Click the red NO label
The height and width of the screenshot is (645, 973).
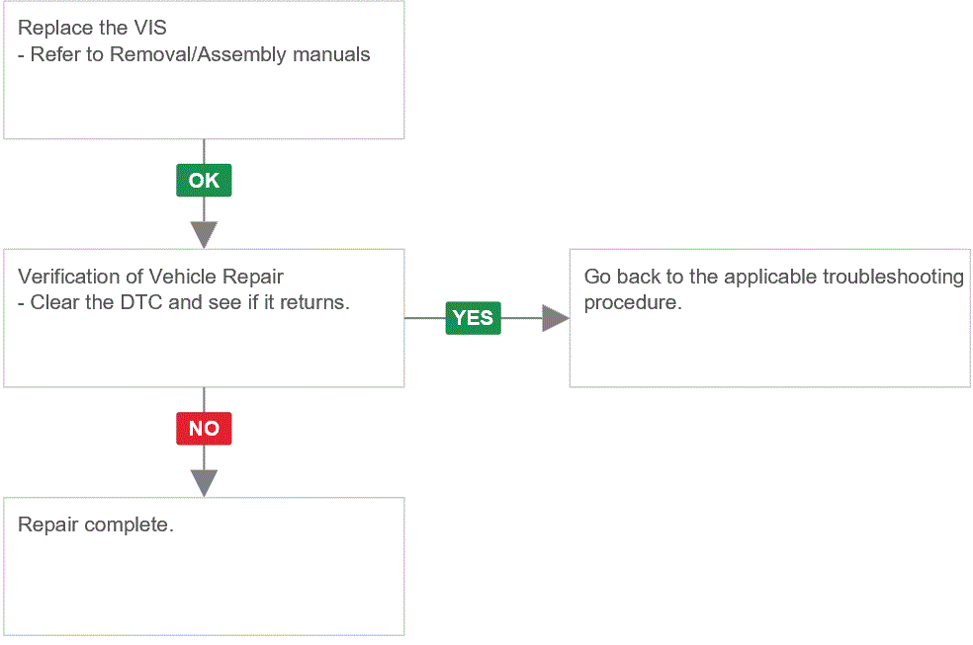[x=204, y=428]
